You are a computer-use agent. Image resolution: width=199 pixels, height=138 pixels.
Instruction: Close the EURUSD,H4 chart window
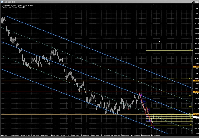(197, 2)
